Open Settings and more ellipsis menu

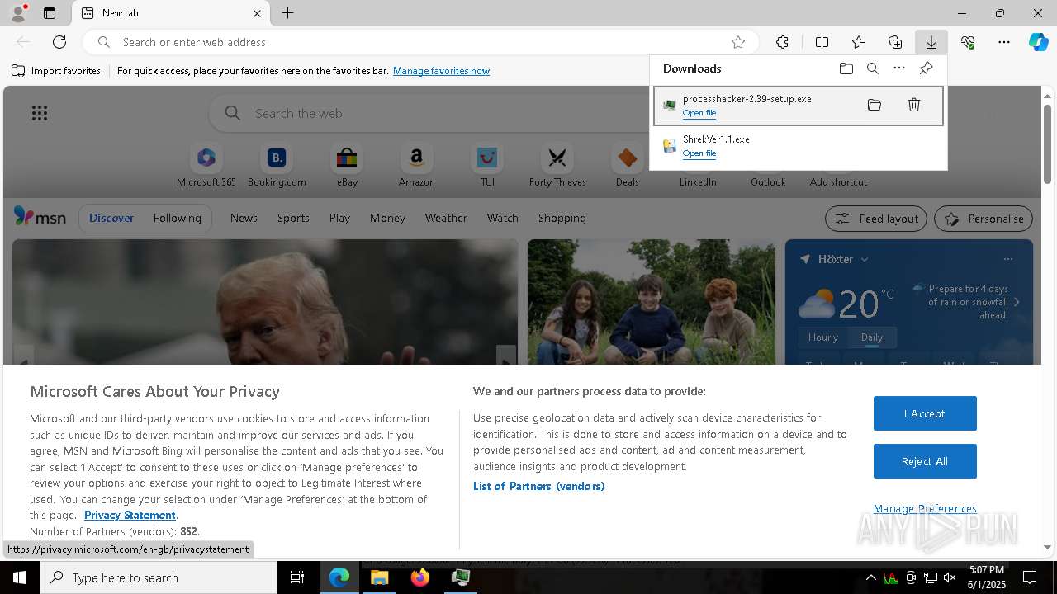point(1004,42)
